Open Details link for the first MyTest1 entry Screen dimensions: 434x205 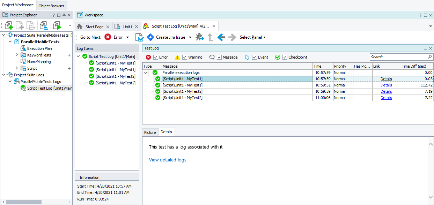[x=386, y=78]
